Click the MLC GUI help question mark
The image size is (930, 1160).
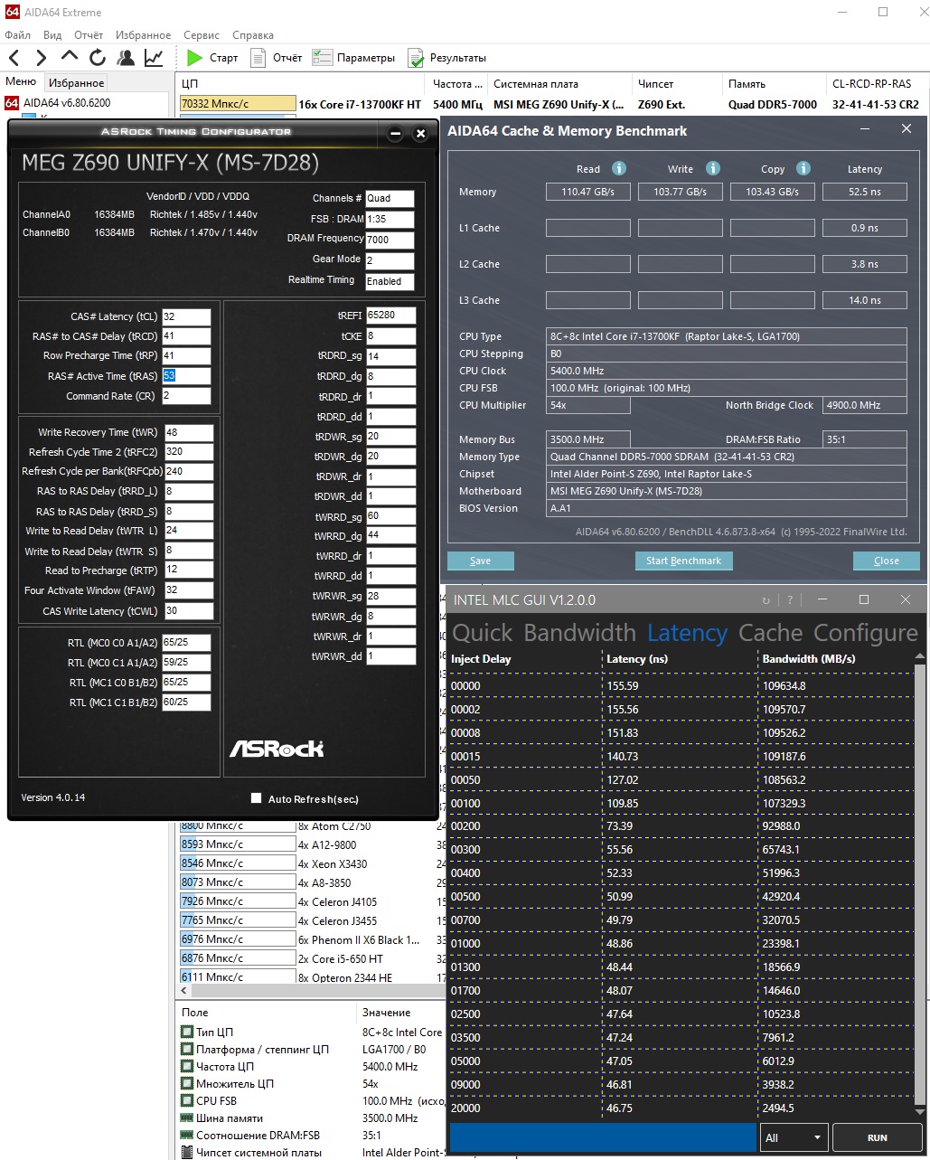coord(790,600)
